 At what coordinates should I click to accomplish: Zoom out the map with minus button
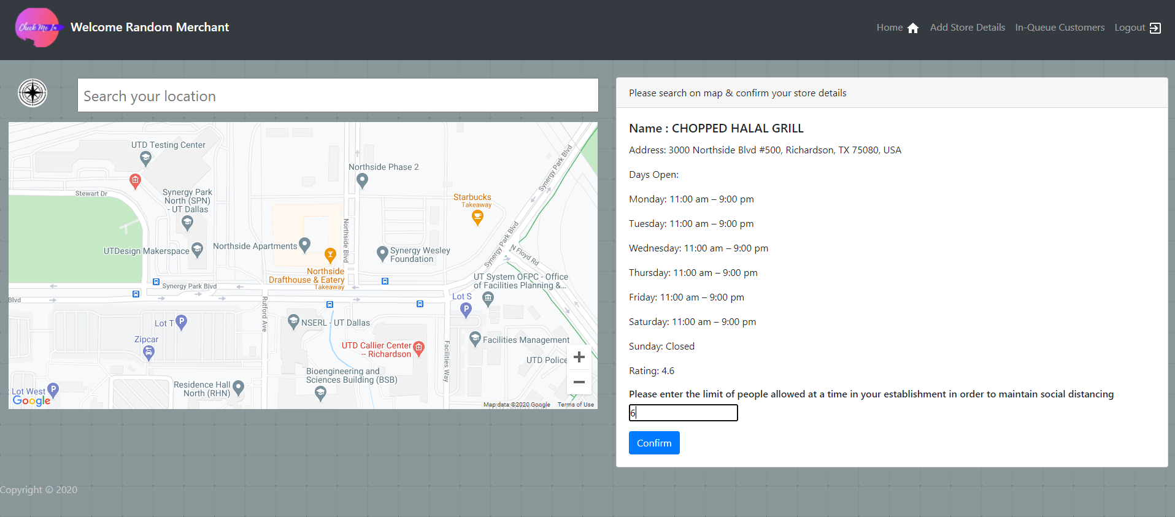(x=579, y=382)
